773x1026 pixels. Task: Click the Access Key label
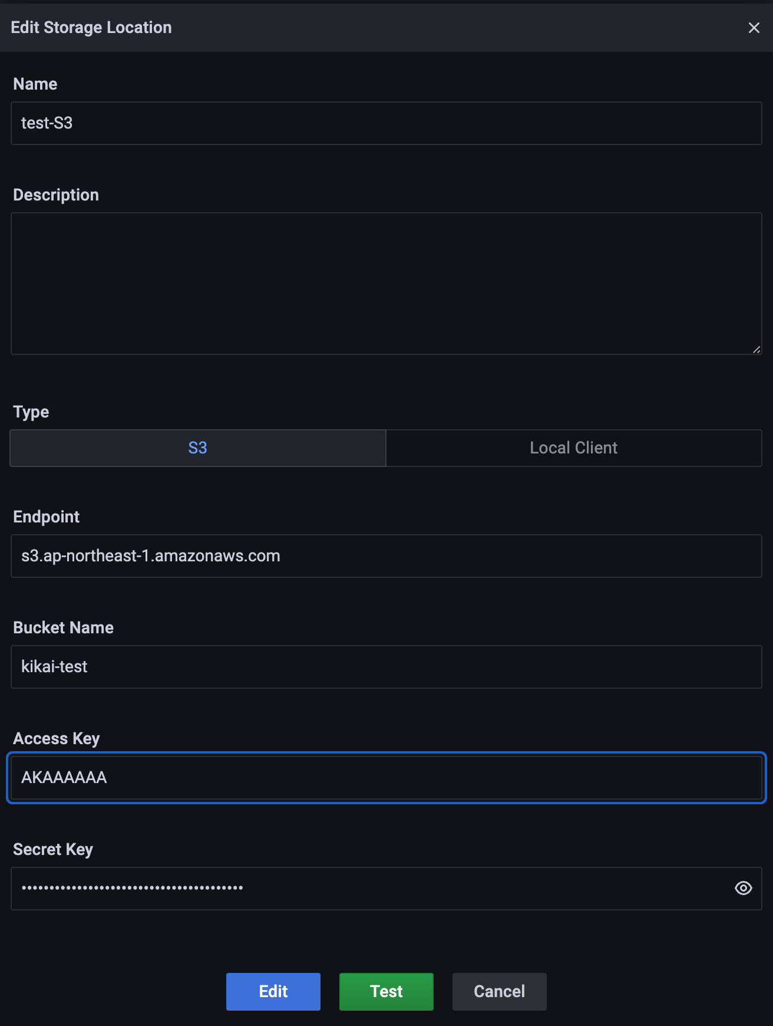tap(57, 739)
